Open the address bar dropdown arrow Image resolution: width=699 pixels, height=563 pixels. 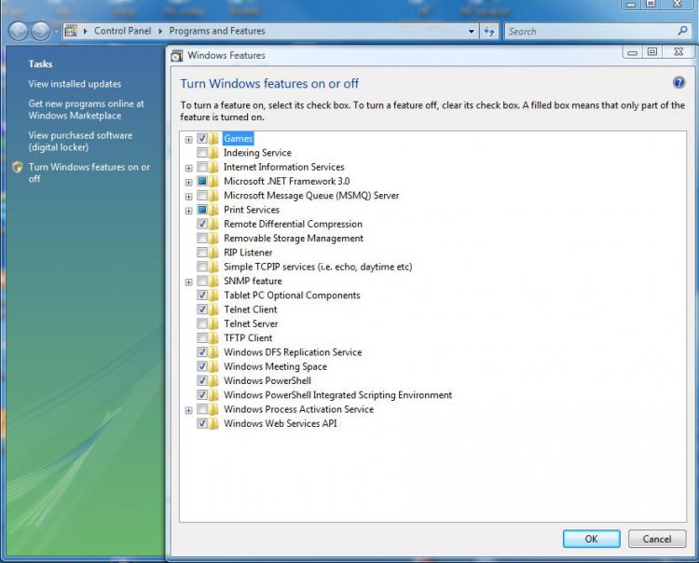tap(472, 31)
